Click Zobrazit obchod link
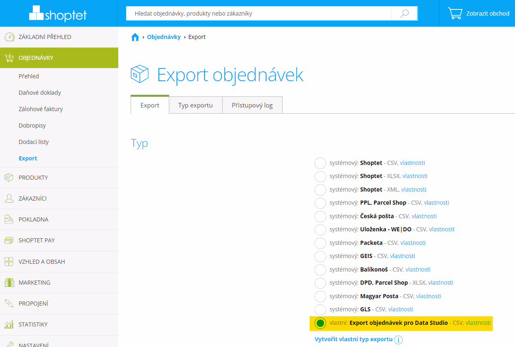Image resolution: width=515 pixels, height=347 pixels. pos(488,14)
